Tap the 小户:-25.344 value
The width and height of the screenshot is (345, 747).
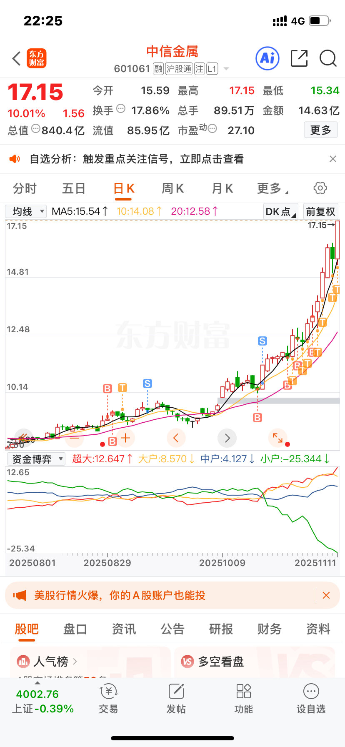(295, 459)
